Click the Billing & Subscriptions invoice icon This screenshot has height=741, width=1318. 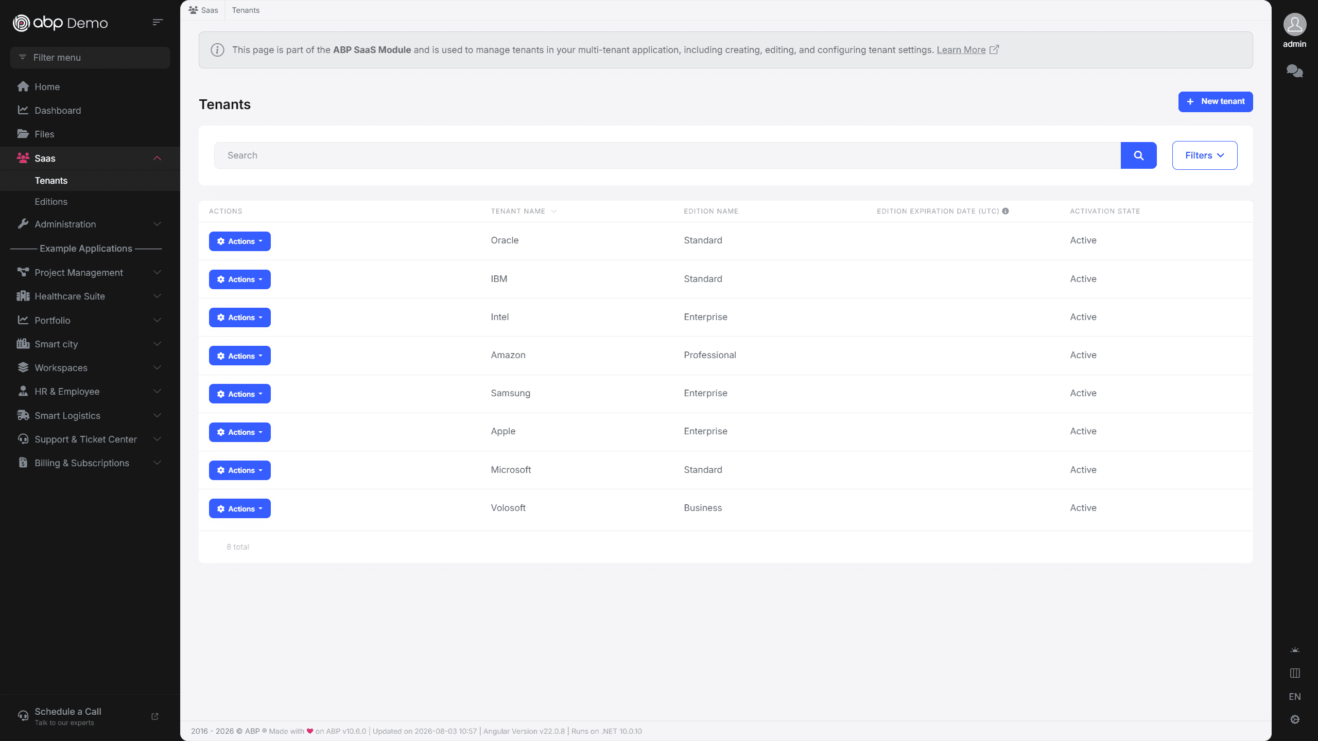23,463
